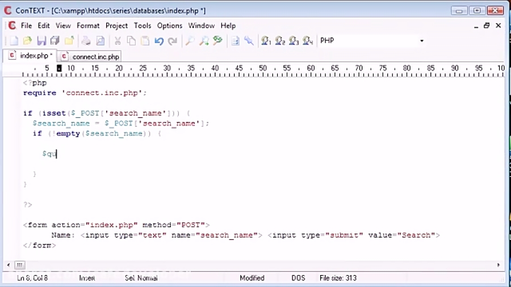
Task: Click the '<?php' opening tag line
Action: tap(35, 83)
